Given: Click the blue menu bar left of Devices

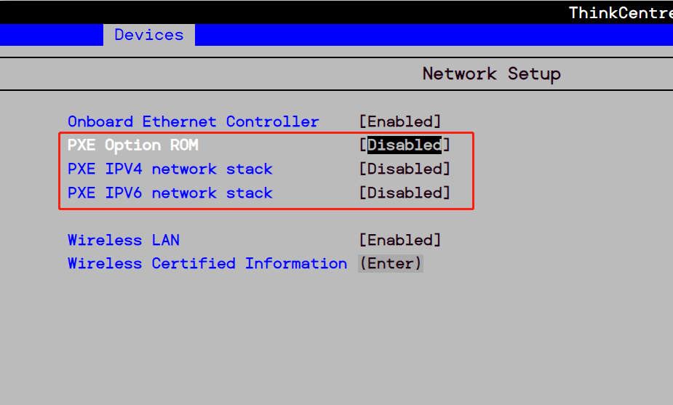Looking at the screenshot, I should (51, 35).
